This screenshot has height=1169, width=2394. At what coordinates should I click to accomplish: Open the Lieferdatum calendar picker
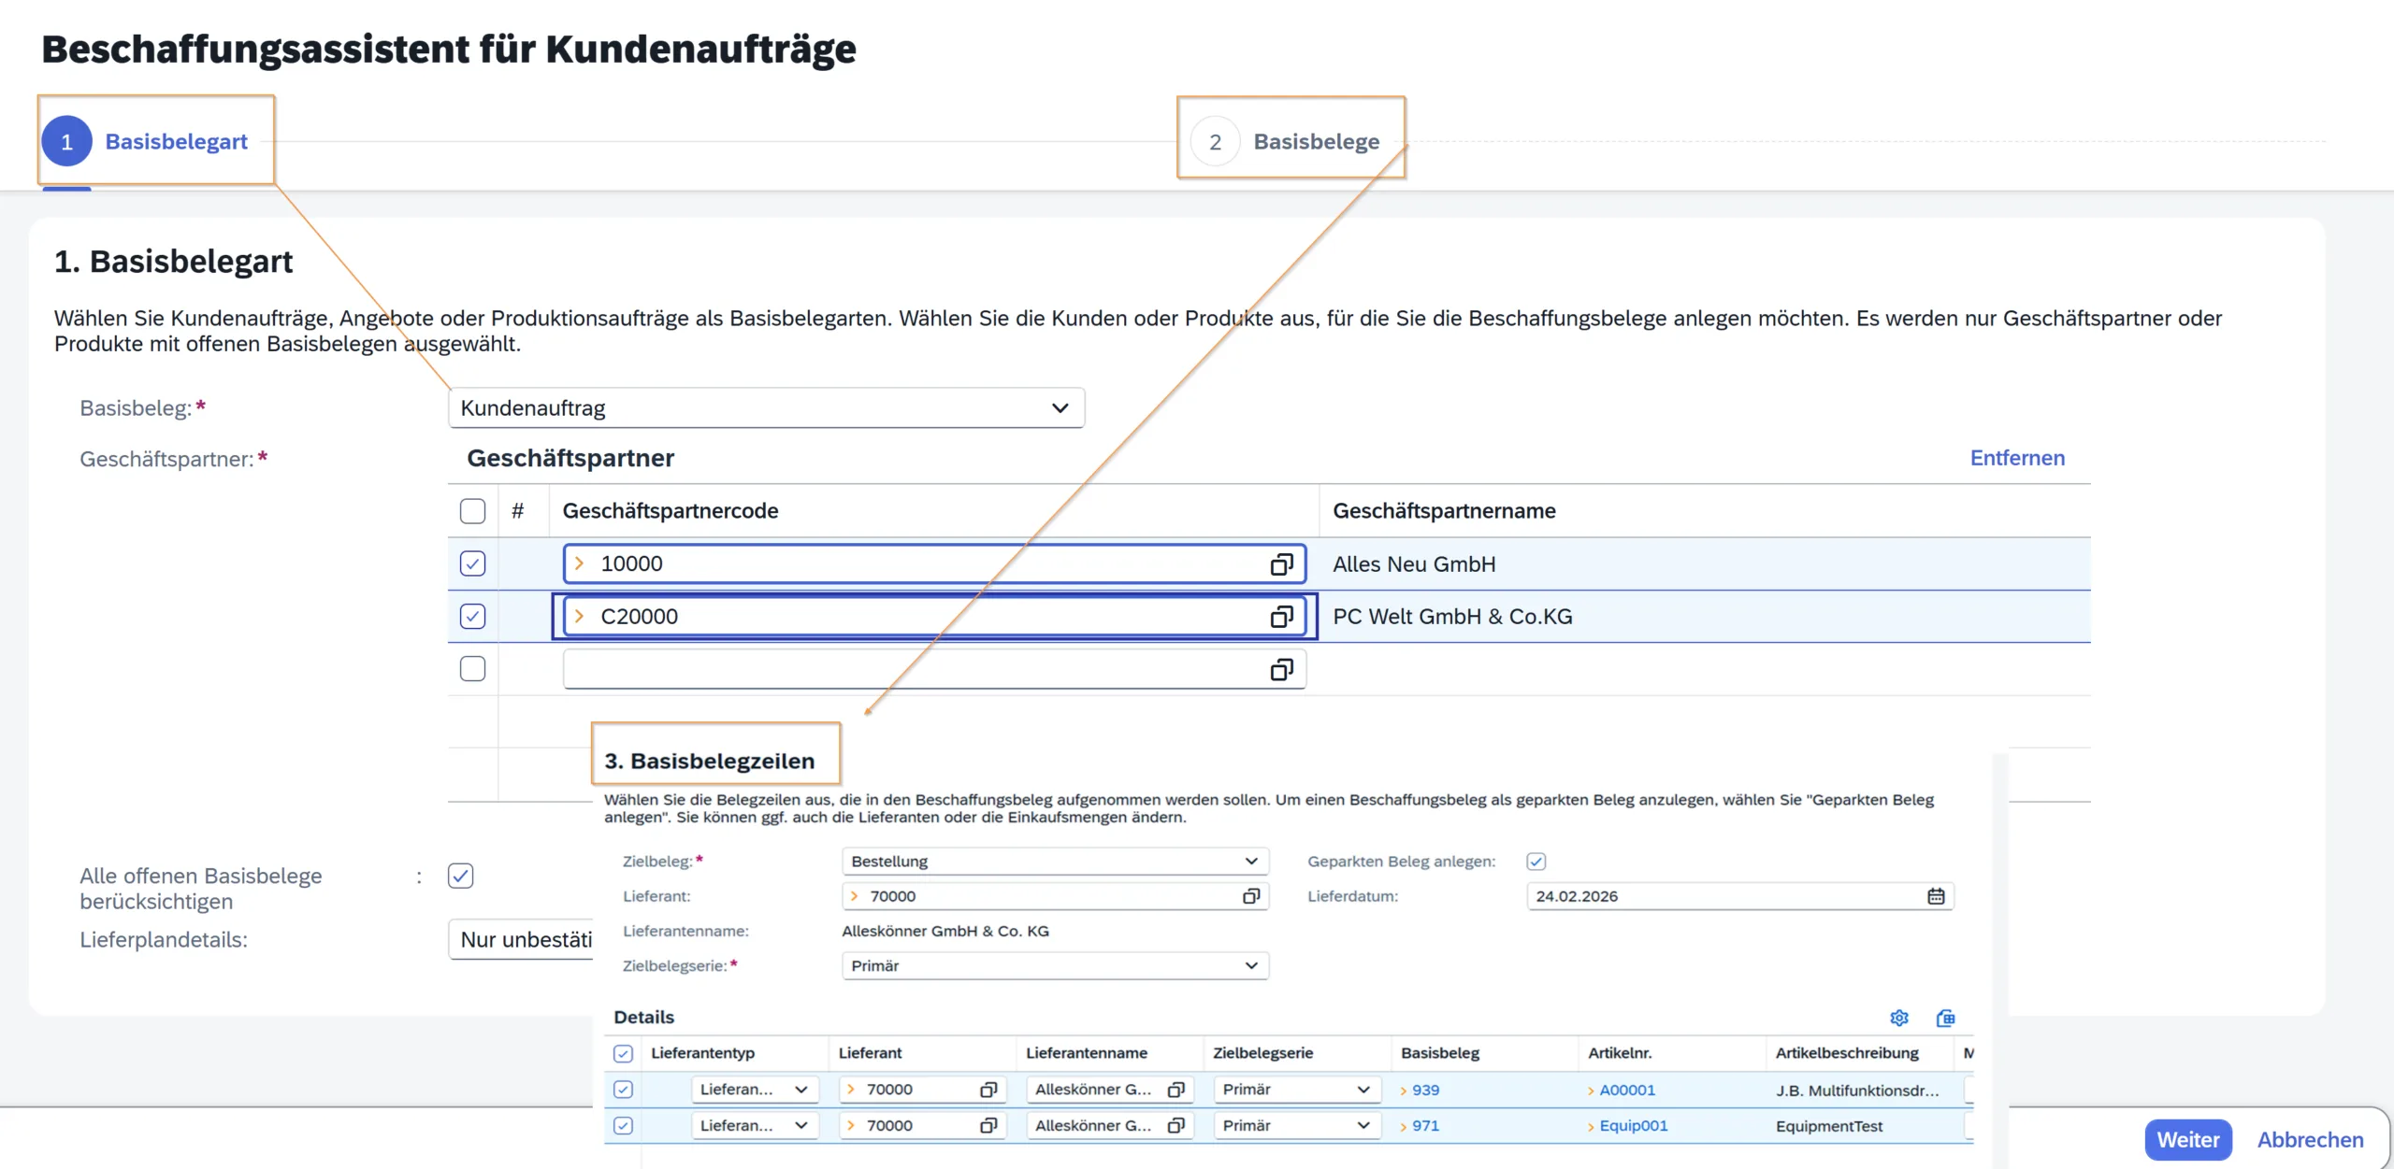pyautogui.click(x=1936, y=896)
